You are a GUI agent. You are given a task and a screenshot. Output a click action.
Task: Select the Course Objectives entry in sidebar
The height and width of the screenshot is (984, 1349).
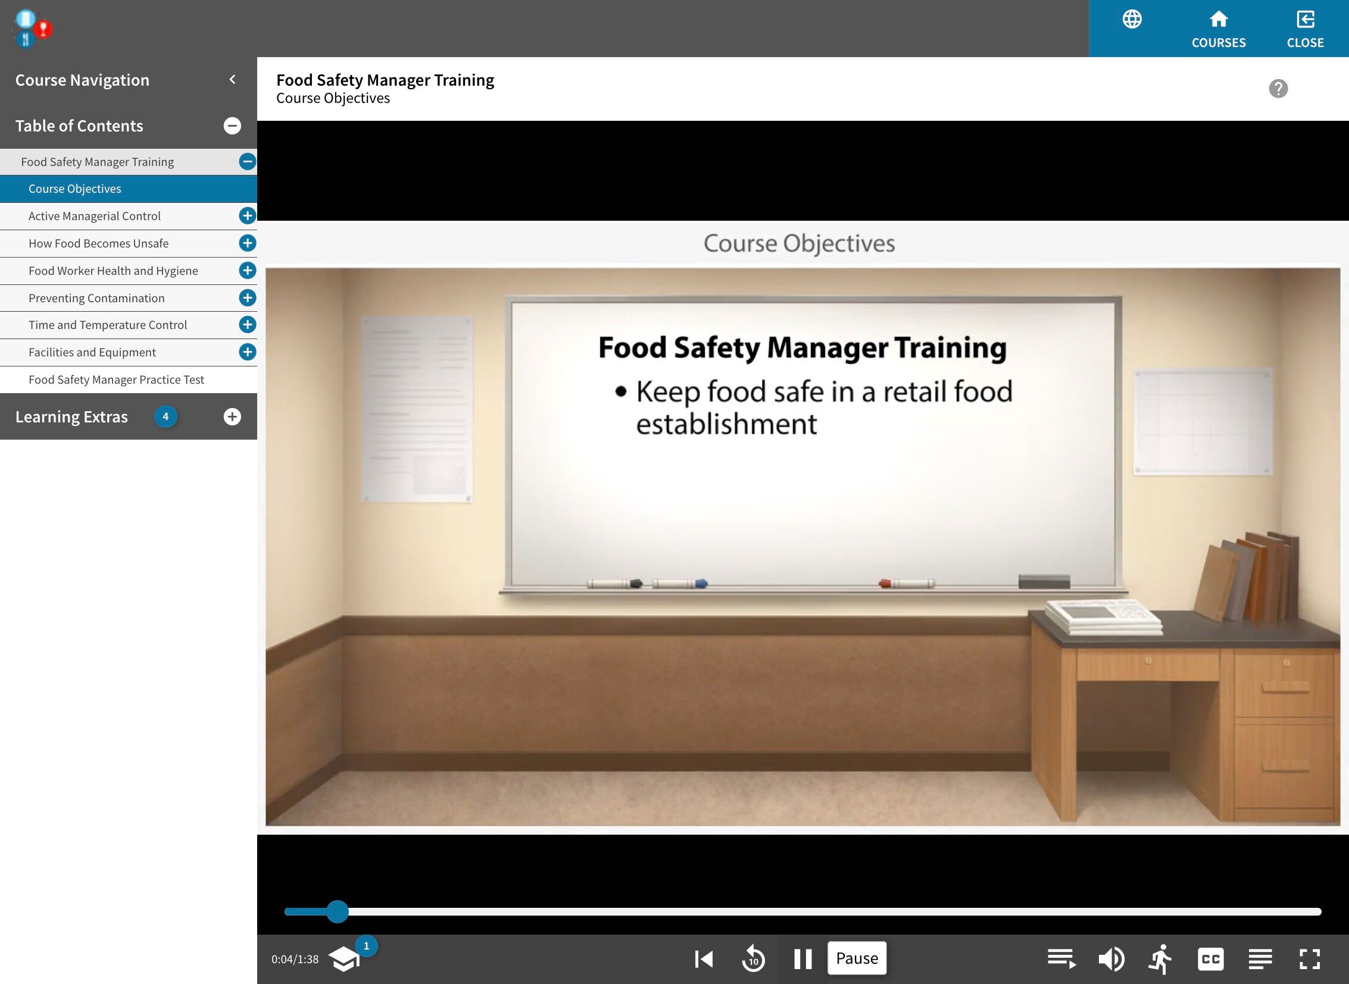(x=74, y=189)
